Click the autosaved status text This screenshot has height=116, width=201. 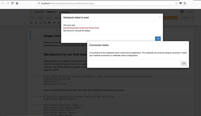(64, 12)
